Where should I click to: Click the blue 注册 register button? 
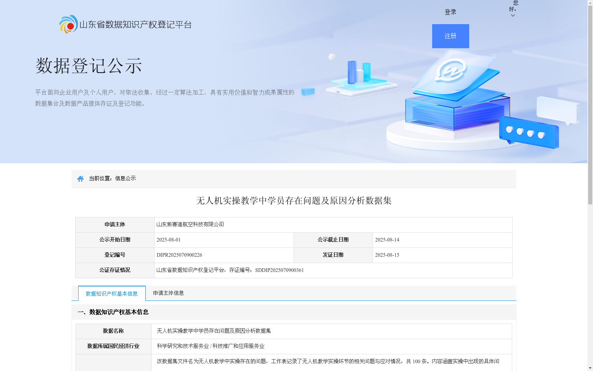tap(450, 36)
